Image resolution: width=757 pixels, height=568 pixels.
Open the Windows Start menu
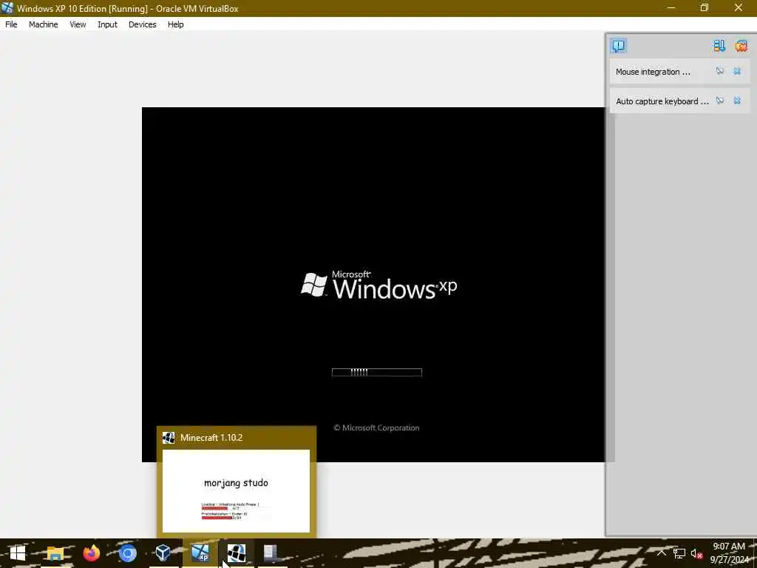[x=18, y=553]
